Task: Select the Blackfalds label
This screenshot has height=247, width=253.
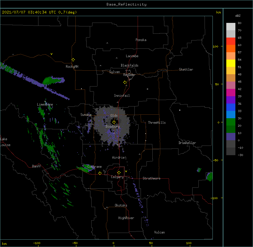Action: [x=129, y=65]
